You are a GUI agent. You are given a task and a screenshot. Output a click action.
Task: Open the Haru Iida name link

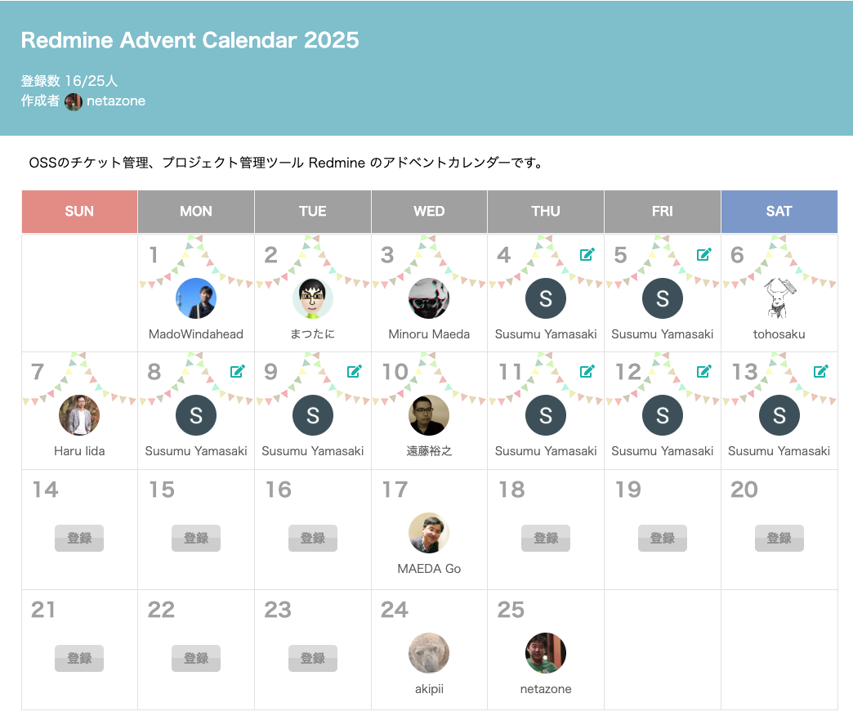pos(79,451)
